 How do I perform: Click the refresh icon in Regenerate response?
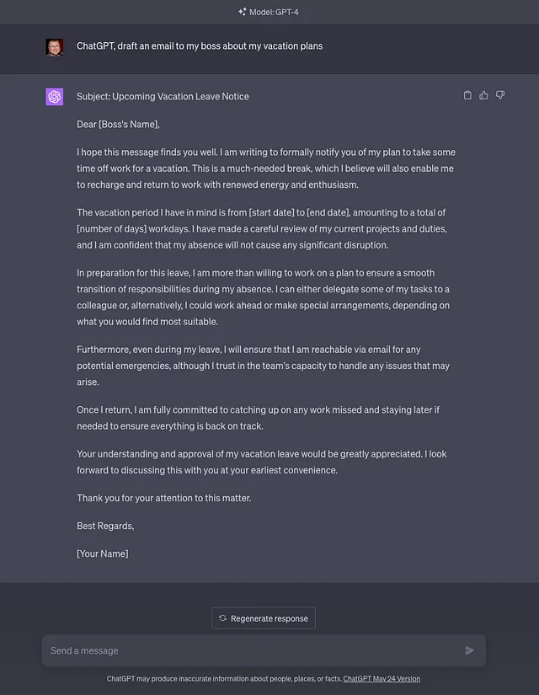[x=222, y=617]
